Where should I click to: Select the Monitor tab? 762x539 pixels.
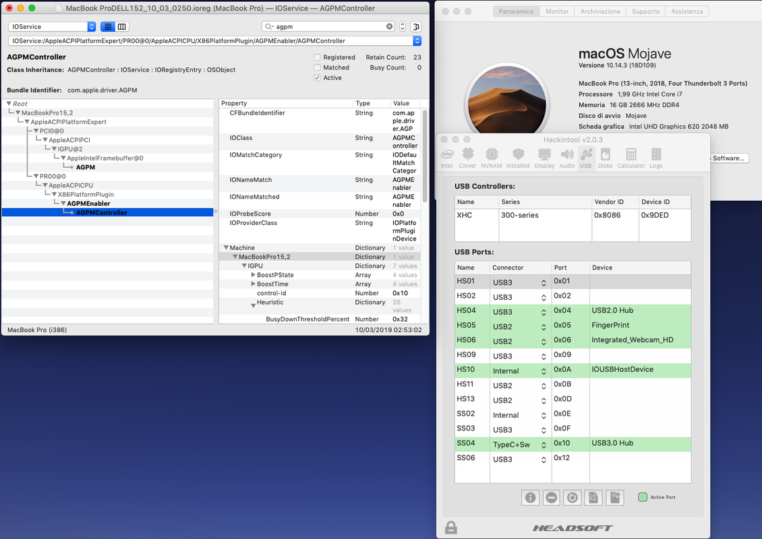[557, 11]
